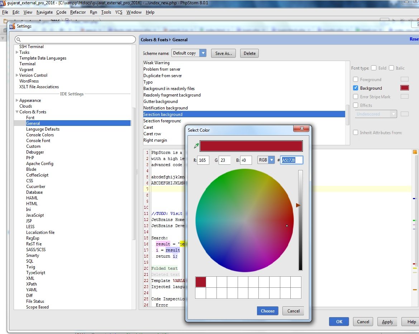Close the Select Color dialog
The width and height of the screenshot is (419, 334).
(301, 129)
